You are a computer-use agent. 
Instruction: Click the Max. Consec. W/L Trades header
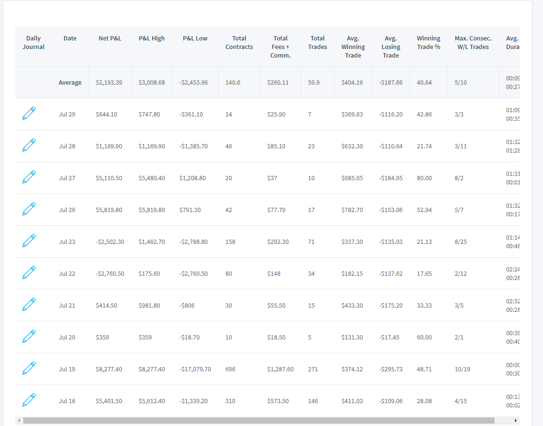pyautogui.click(x=473, y=43)
